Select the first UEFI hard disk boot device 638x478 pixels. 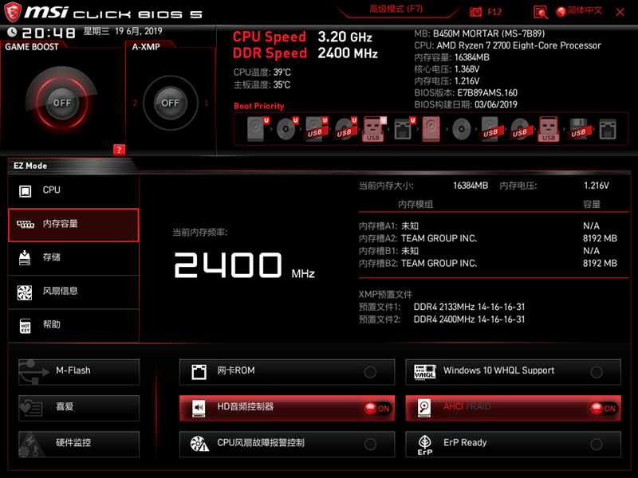pyautogui.click(x=258, y=129)
